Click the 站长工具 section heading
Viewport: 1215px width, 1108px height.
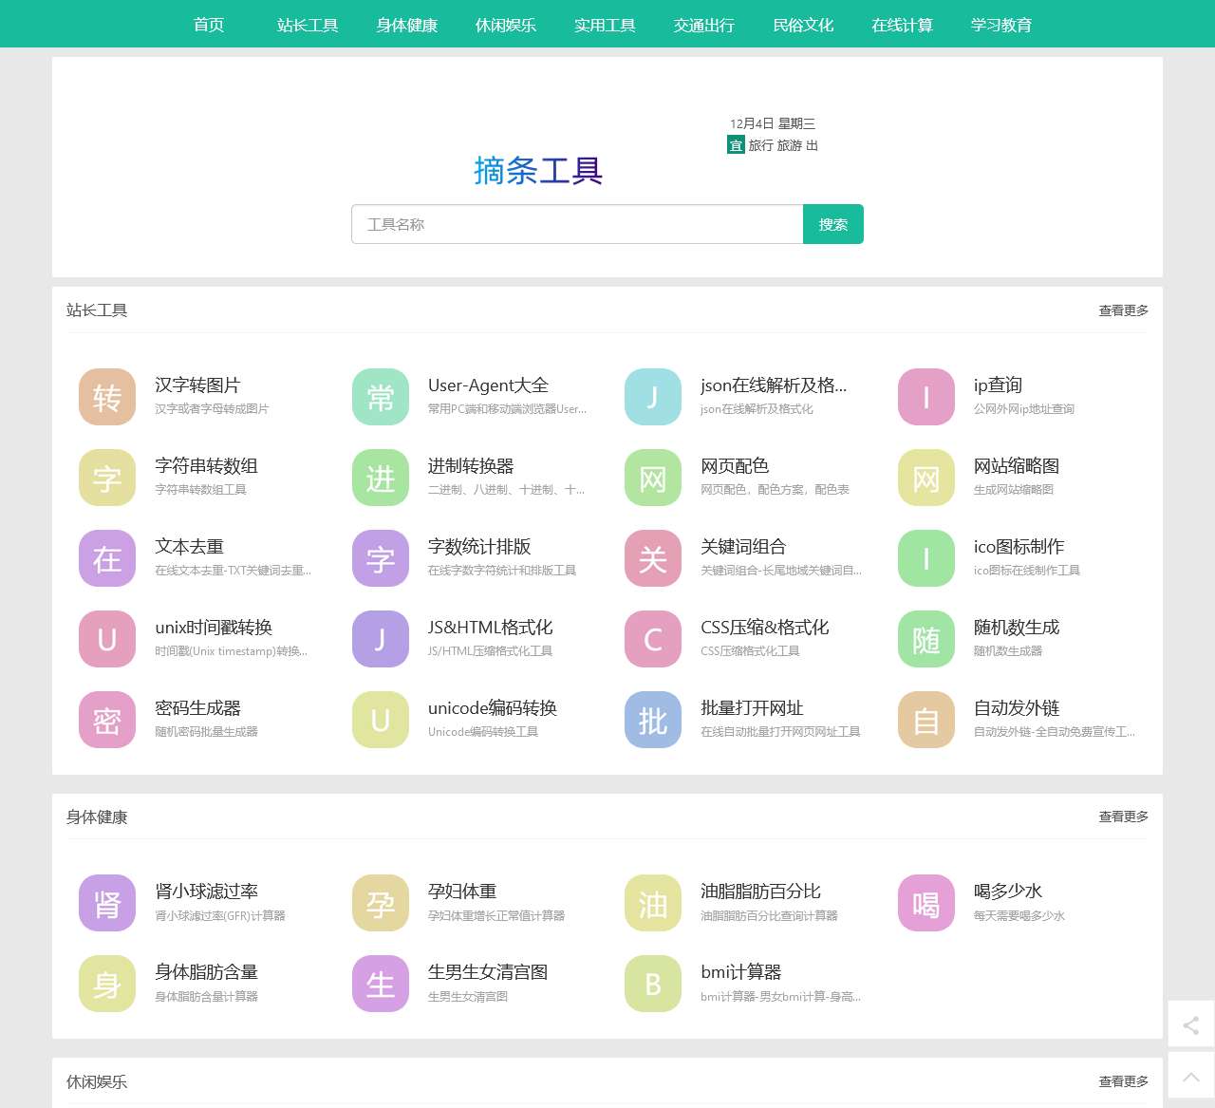pyautogui.click(x=97, y=310)
